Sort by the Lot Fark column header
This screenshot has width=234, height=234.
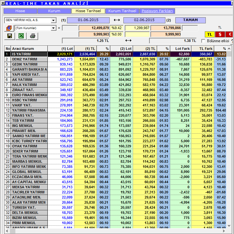180,49
